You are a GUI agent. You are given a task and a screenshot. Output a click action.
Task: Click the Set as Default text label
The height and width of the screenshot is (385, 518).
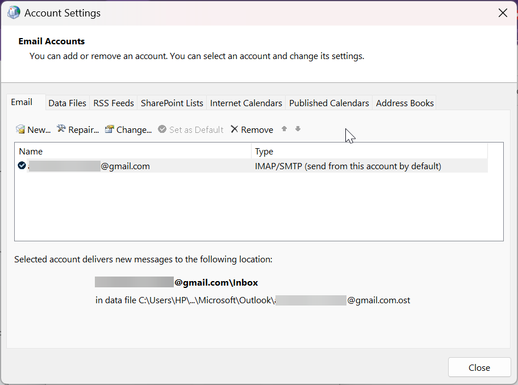(x=196, y=130)
